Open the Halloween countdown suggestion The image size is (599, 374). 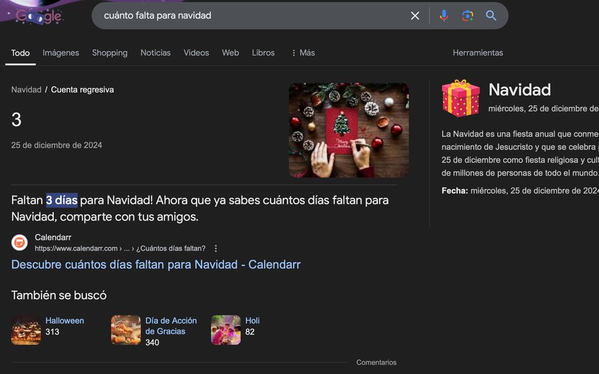coord(64,321)
